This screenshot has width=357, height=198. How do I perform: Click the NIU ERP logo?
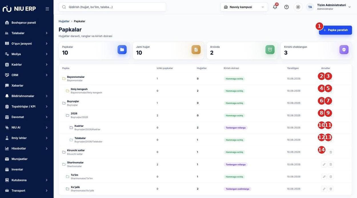point(19,9)
